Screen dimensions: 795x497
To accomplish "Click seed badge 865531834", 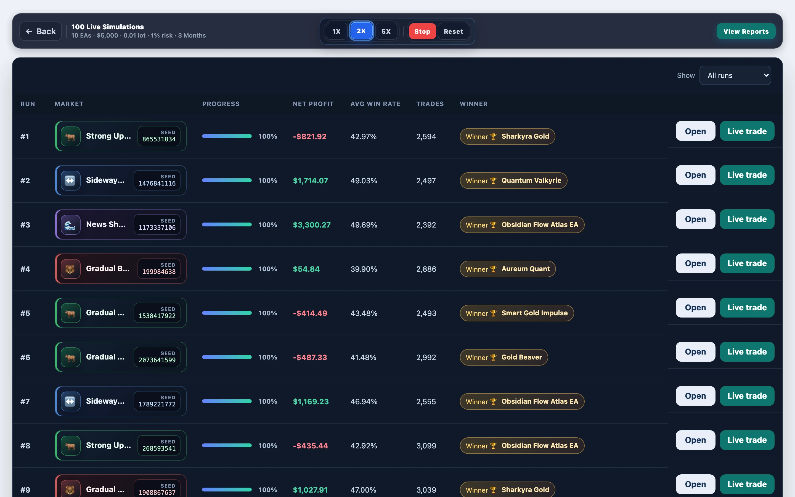I will pyautogui.click(x=159, y=136).
